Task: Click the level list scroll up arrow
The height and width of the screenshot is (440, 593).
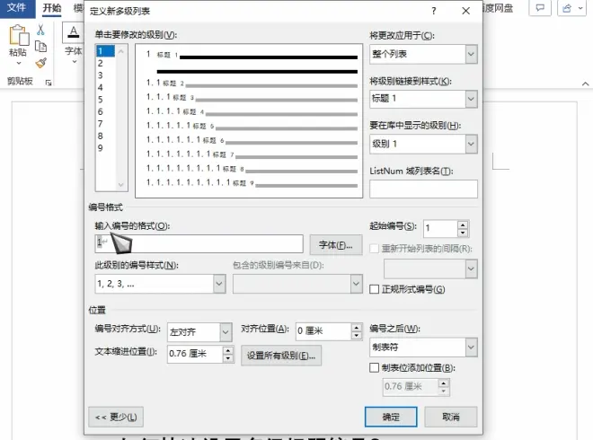Action: pos(121,51)
